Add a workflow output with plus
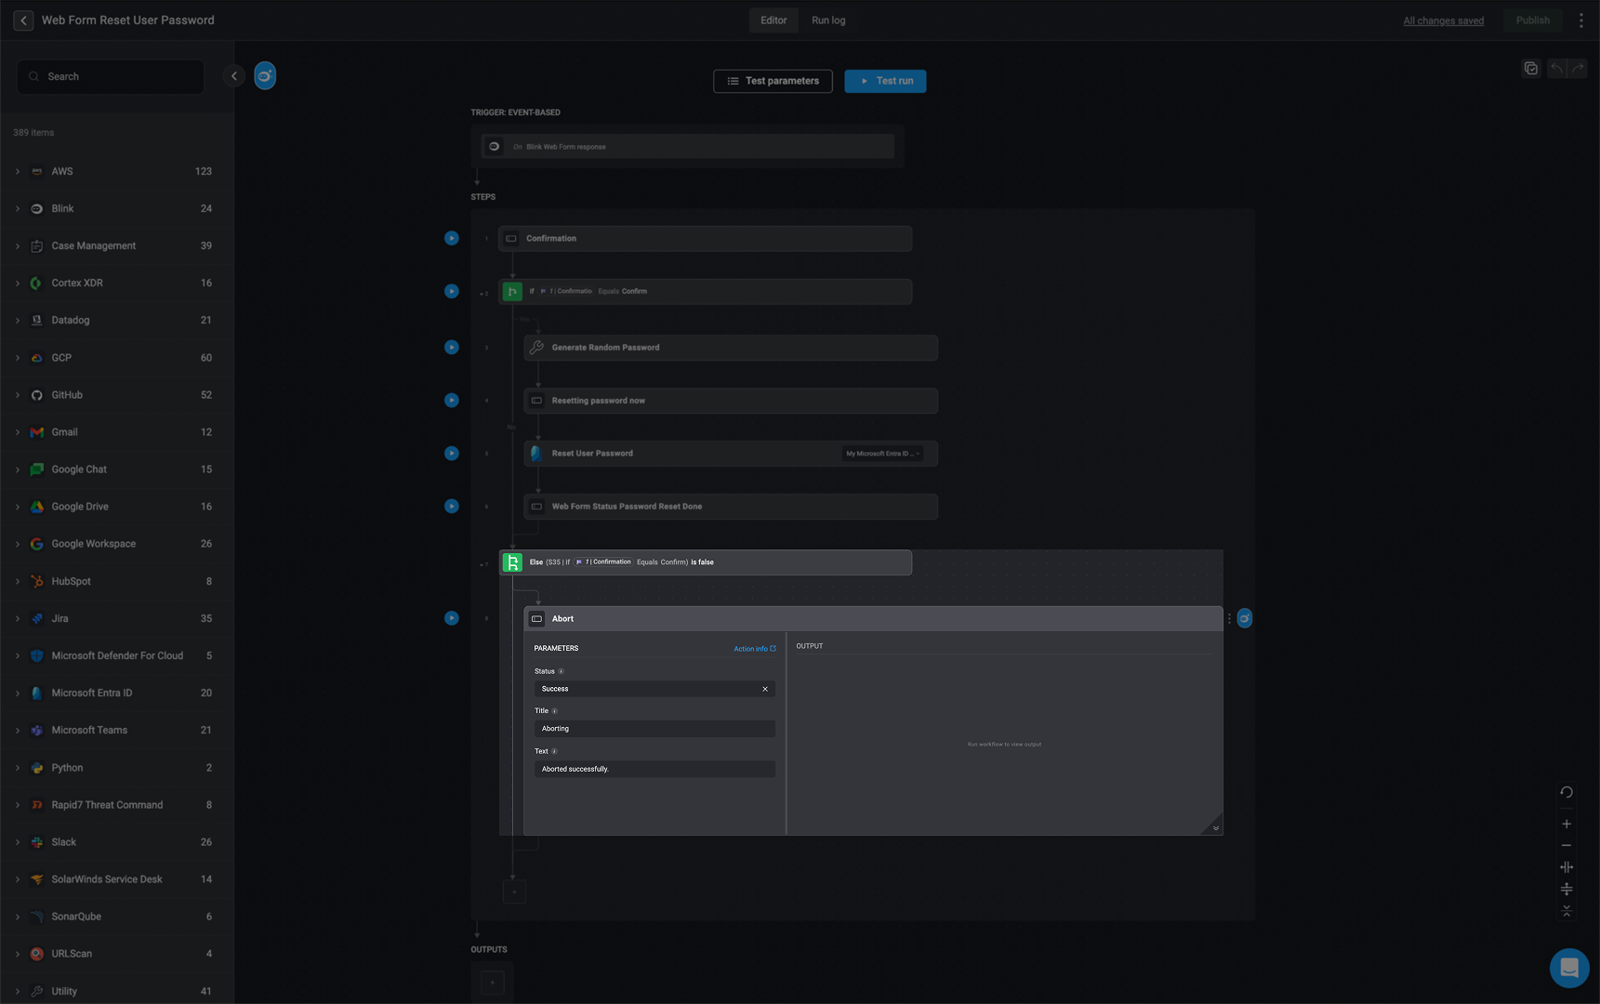Screen dimensions: 1600x1004 click(493, 983)
